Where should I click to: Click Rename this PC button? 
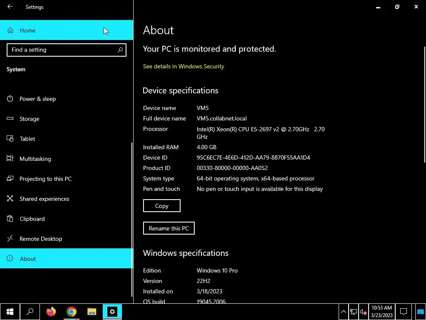tap(169, 228)
